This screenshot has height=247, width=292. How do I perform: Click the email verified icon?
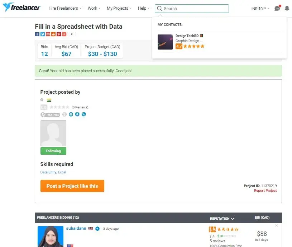(71, 115)
